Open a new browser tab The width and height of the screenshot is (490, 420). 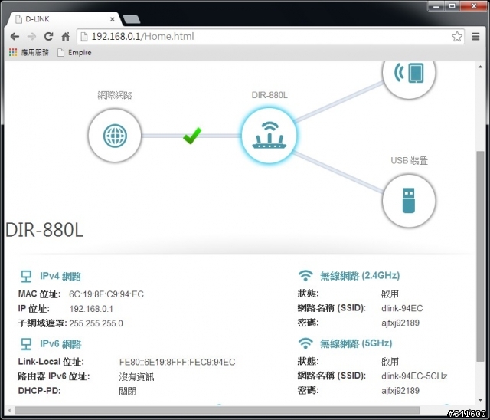click(132, 20)
